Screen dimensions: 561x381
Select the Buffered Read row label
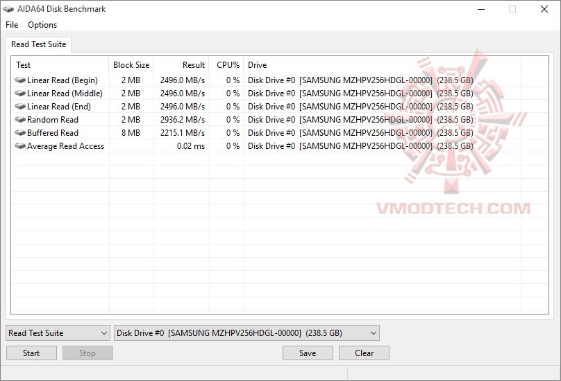tap(53, 133)
